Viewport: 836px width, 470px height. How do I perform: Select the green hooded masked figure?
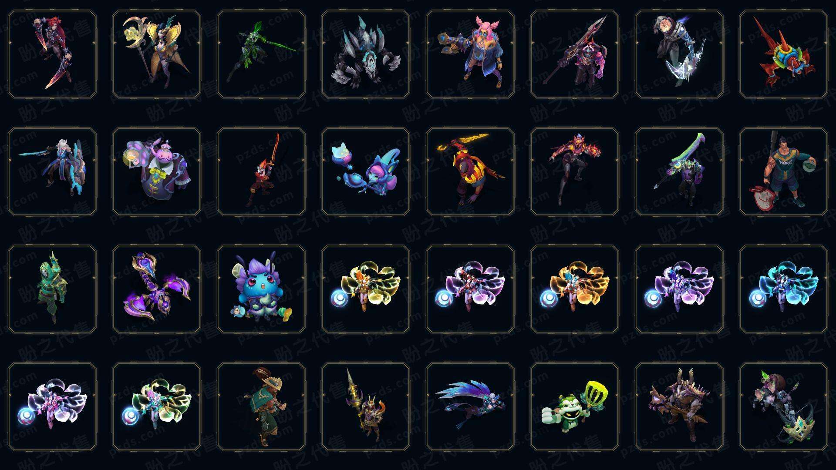(x=52, y=289)
